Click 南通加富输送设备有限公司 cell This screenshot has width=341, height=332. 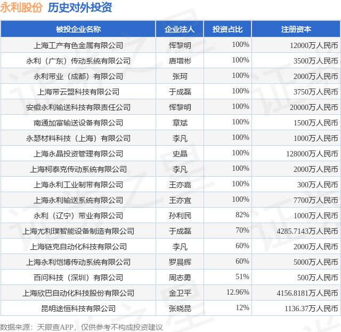tap(78, 123)
